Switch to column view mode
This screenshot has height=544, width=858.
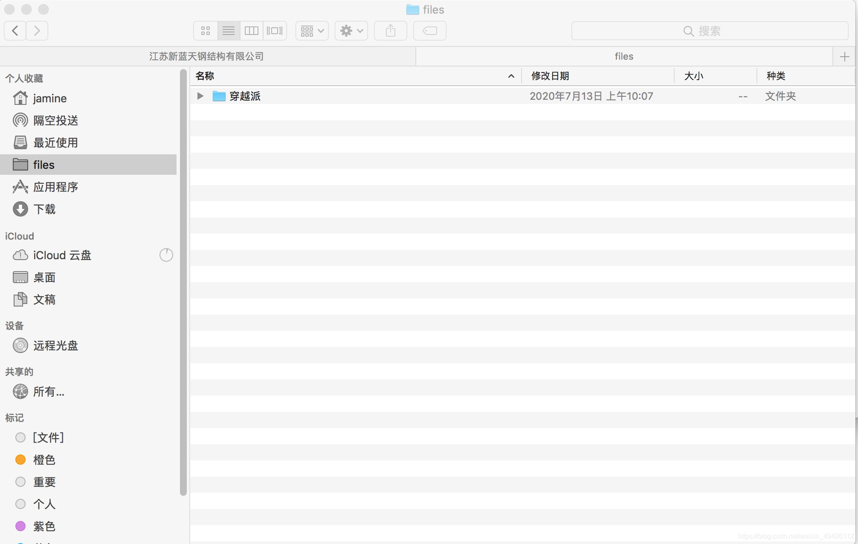tap(252, 31)
